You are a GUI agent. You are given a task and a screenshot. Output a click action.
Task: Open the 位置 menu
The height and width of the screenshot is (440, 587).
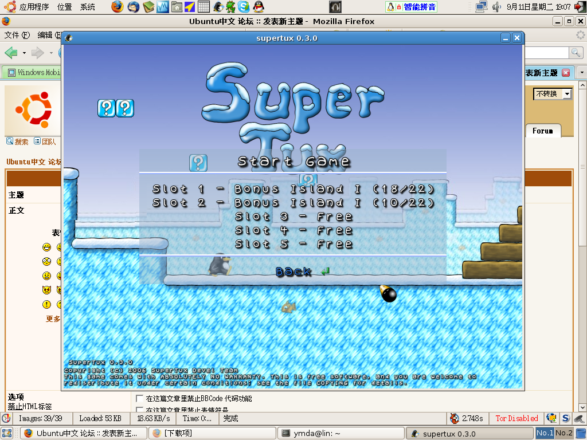(x=64, y=7)
